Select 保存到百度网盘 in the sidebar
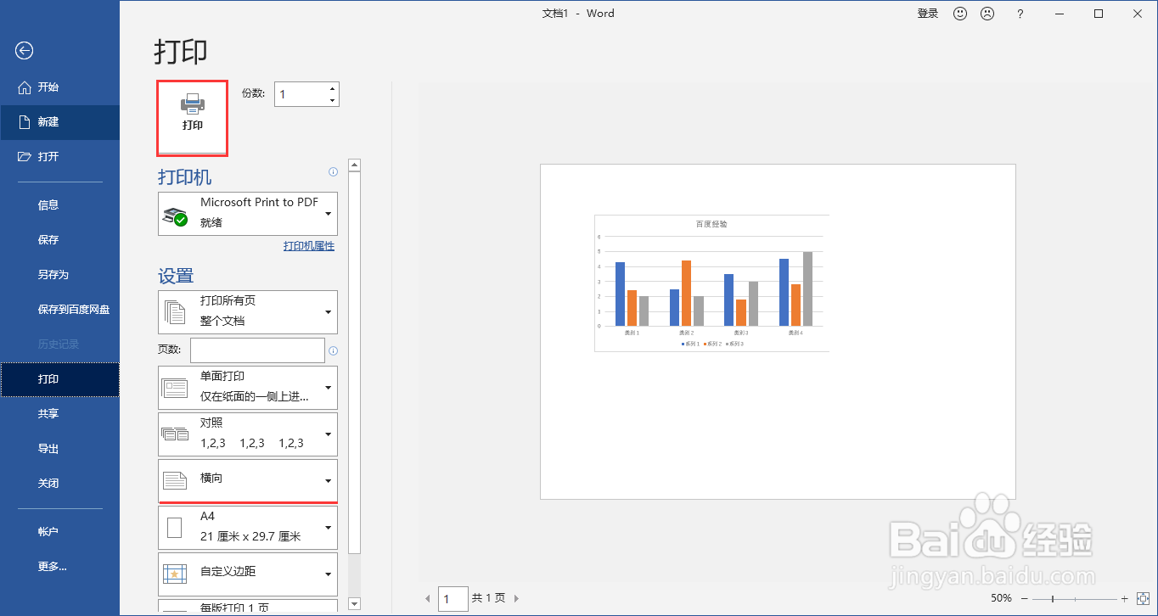The height and width of the screenshot is (616, 1158). [x=59, y=310]
